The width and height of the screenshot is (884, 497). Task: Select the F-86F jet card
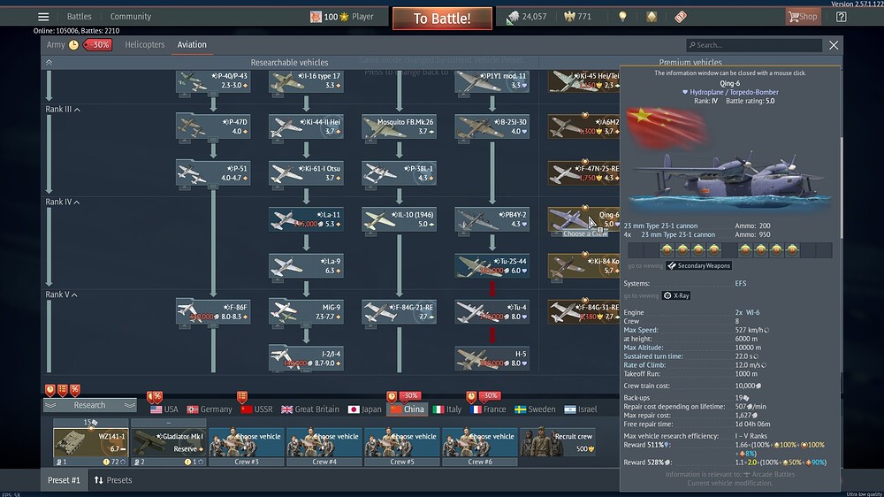213,311
